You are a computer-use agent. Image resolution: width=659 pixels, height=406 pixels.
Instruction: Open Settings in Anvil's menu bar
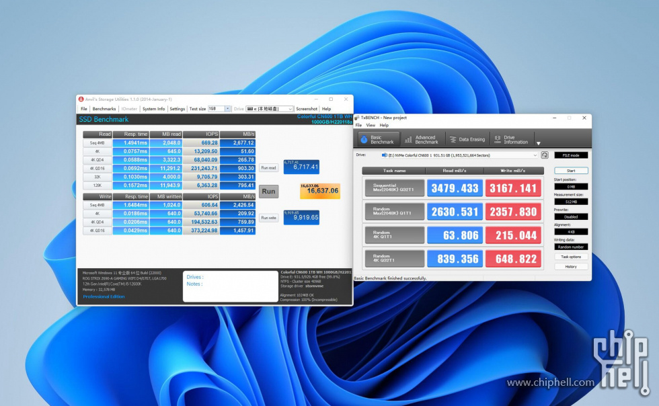(x=178, y=109)
